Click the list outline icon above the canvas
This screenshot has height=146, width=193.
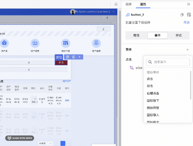tap(116, 4)
